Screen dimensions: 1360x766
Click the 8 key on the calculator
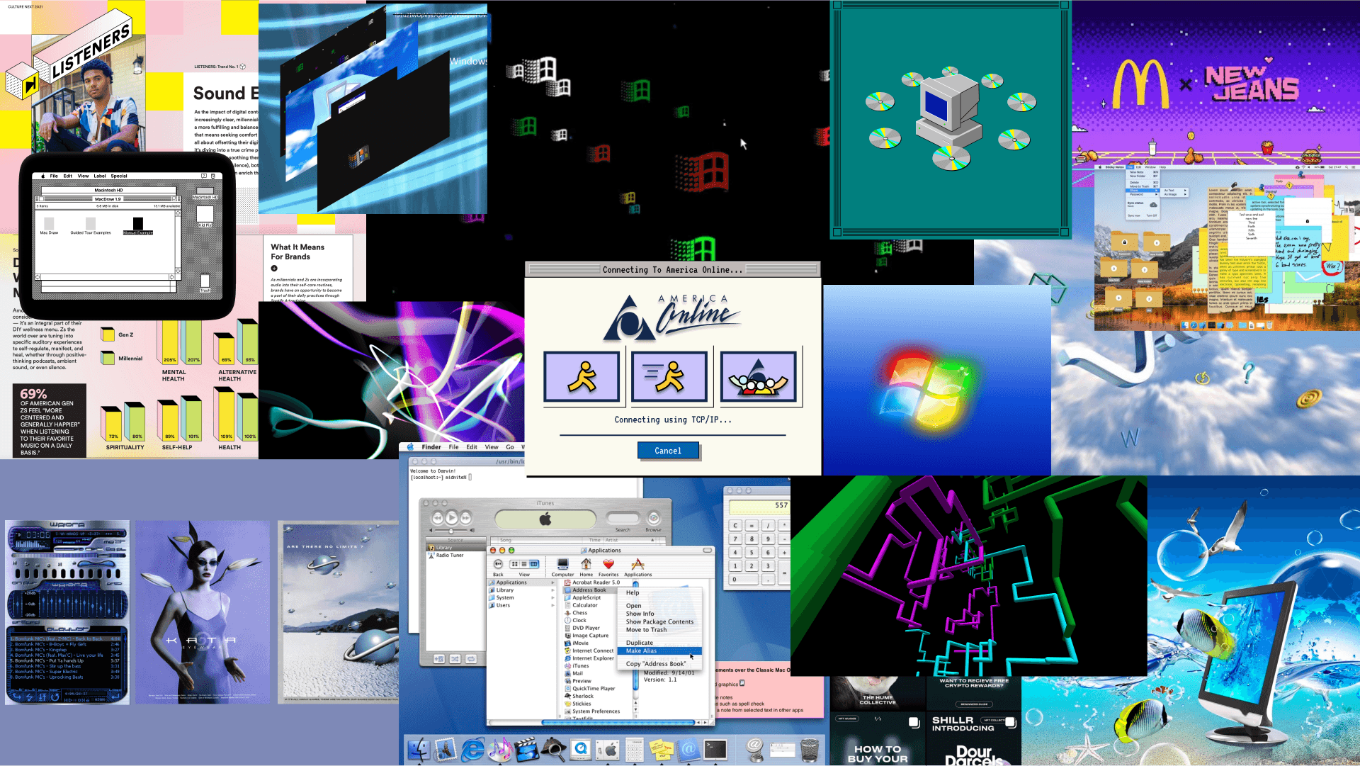[752, 539]
